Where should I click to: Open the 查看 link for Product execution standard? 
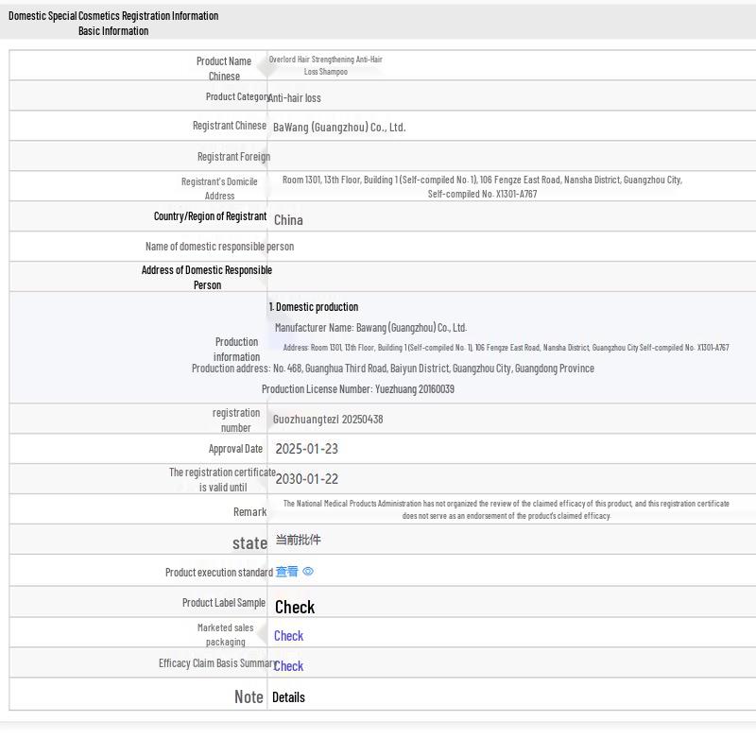[x=286, y=572]
